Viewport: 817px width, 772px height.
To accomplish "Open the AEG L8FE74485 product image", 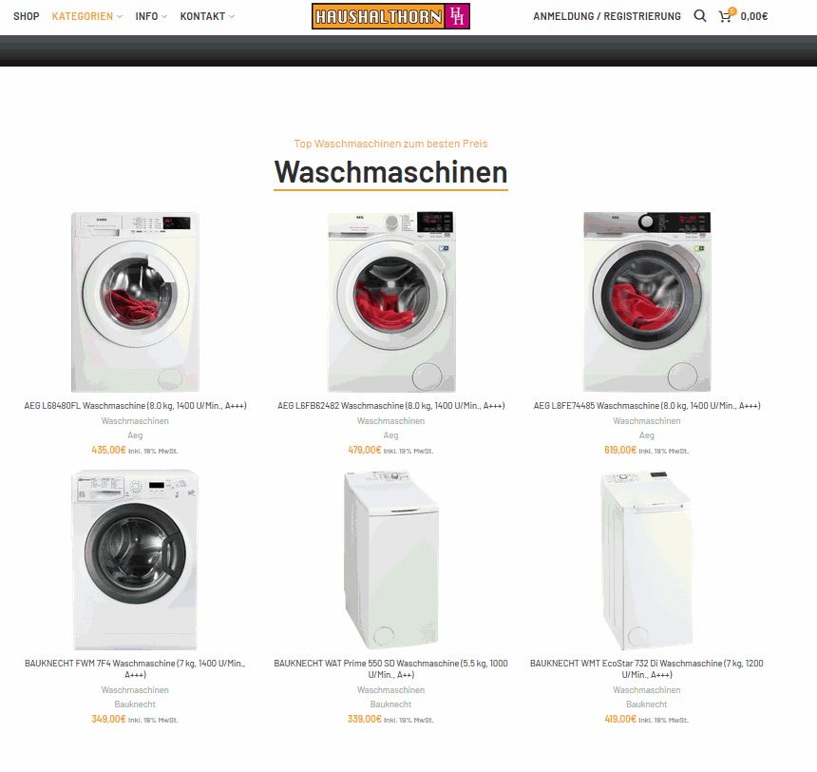I will tap(647, 302).
